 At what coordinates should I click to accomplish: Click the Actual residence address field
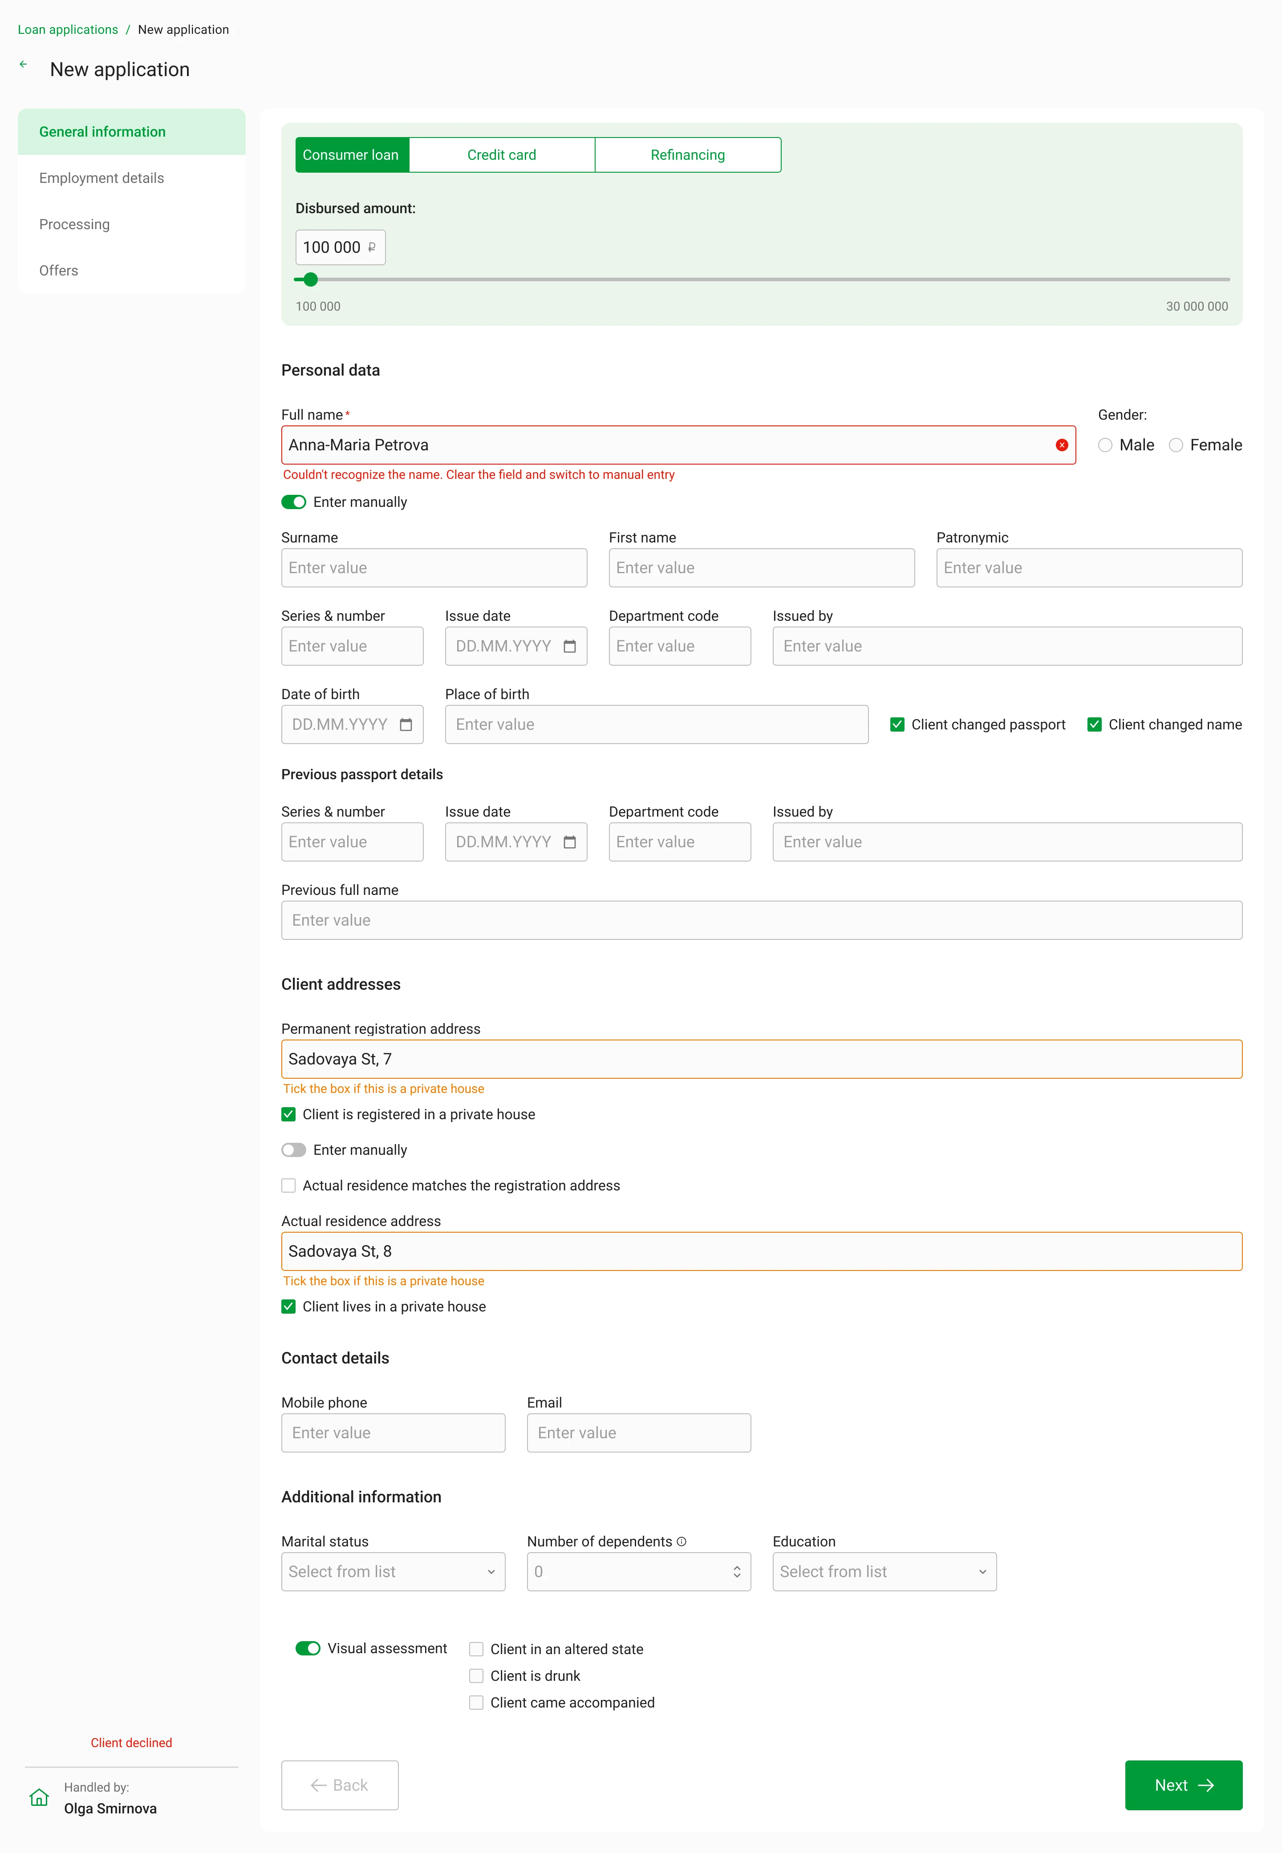point(762,1252)
